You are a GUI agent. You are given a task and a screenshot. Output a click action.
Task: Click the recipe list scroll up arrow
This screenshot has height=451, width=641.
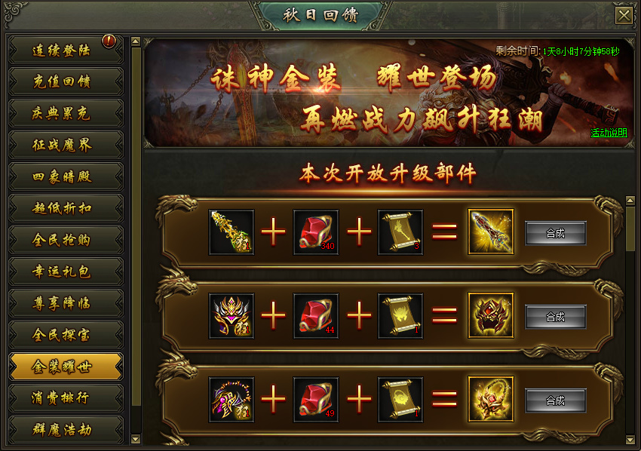(630, 201)
